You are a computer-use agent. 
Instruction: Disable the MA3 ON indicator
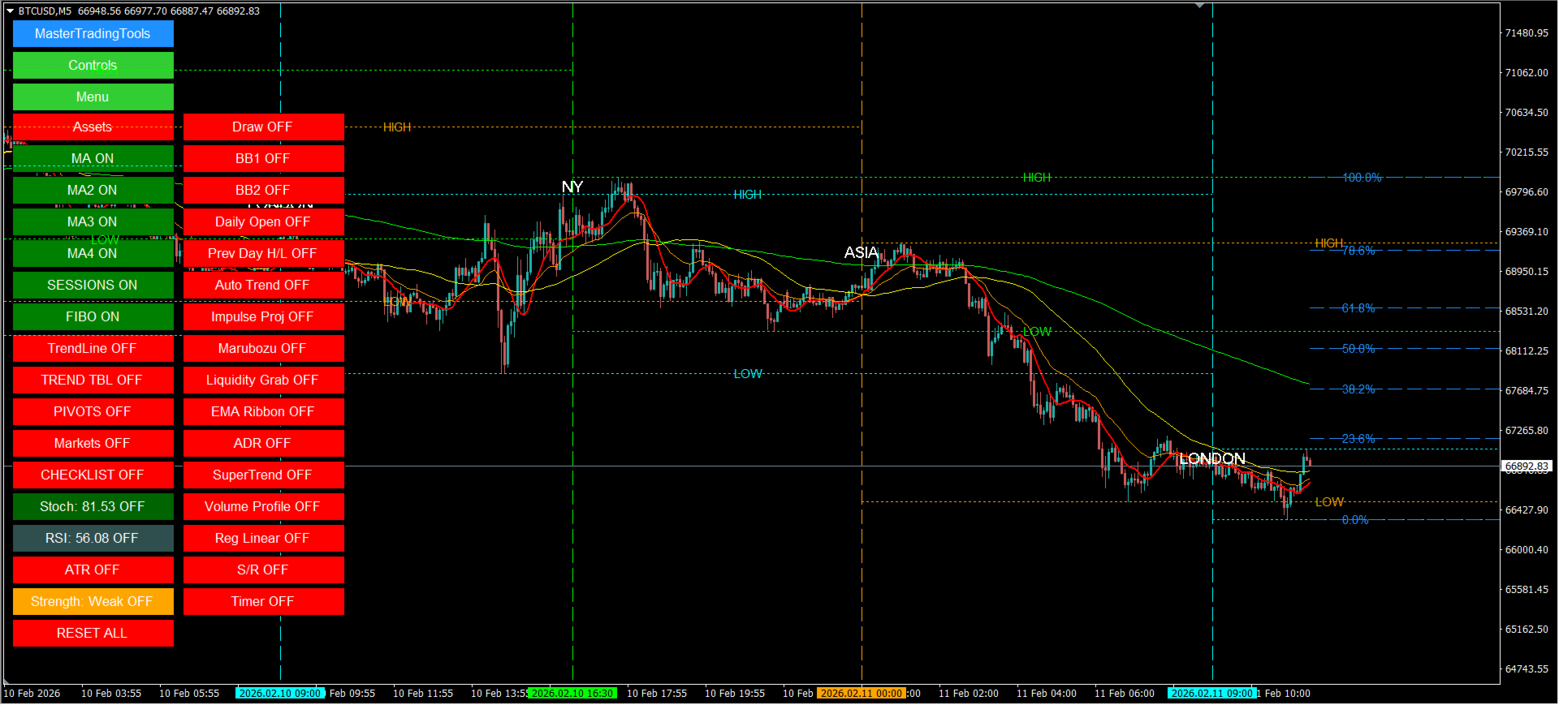[x=93, y=222]
